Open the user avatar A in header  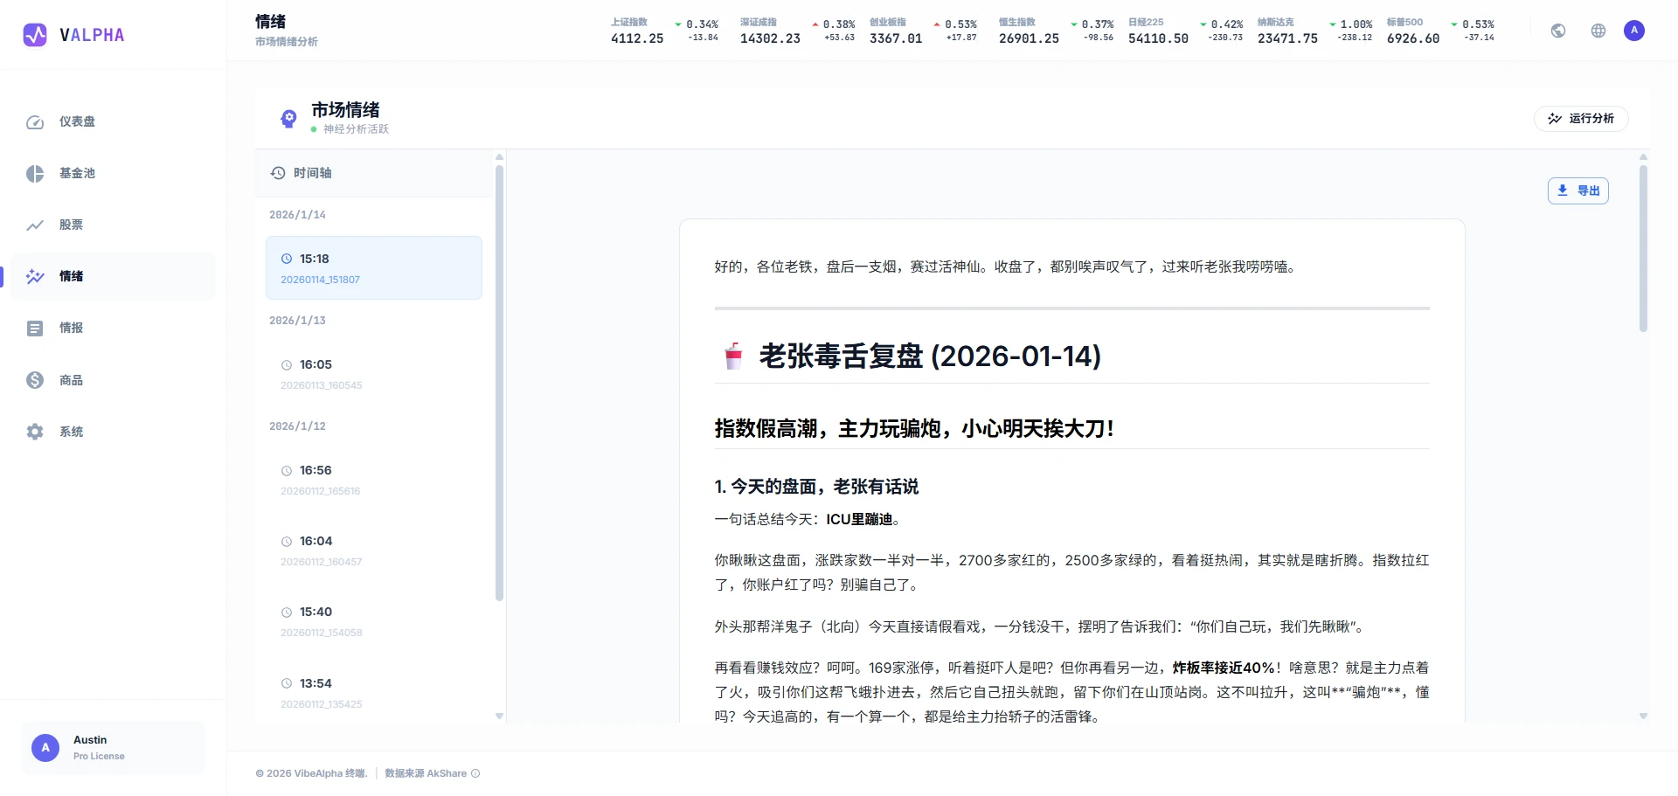[1634, 31]
